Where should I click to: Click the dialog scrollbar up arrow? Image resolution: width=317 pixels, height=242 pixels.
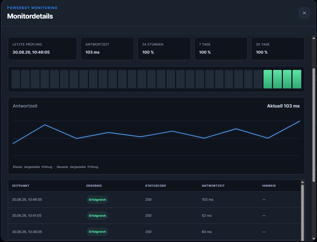point(314,38)
